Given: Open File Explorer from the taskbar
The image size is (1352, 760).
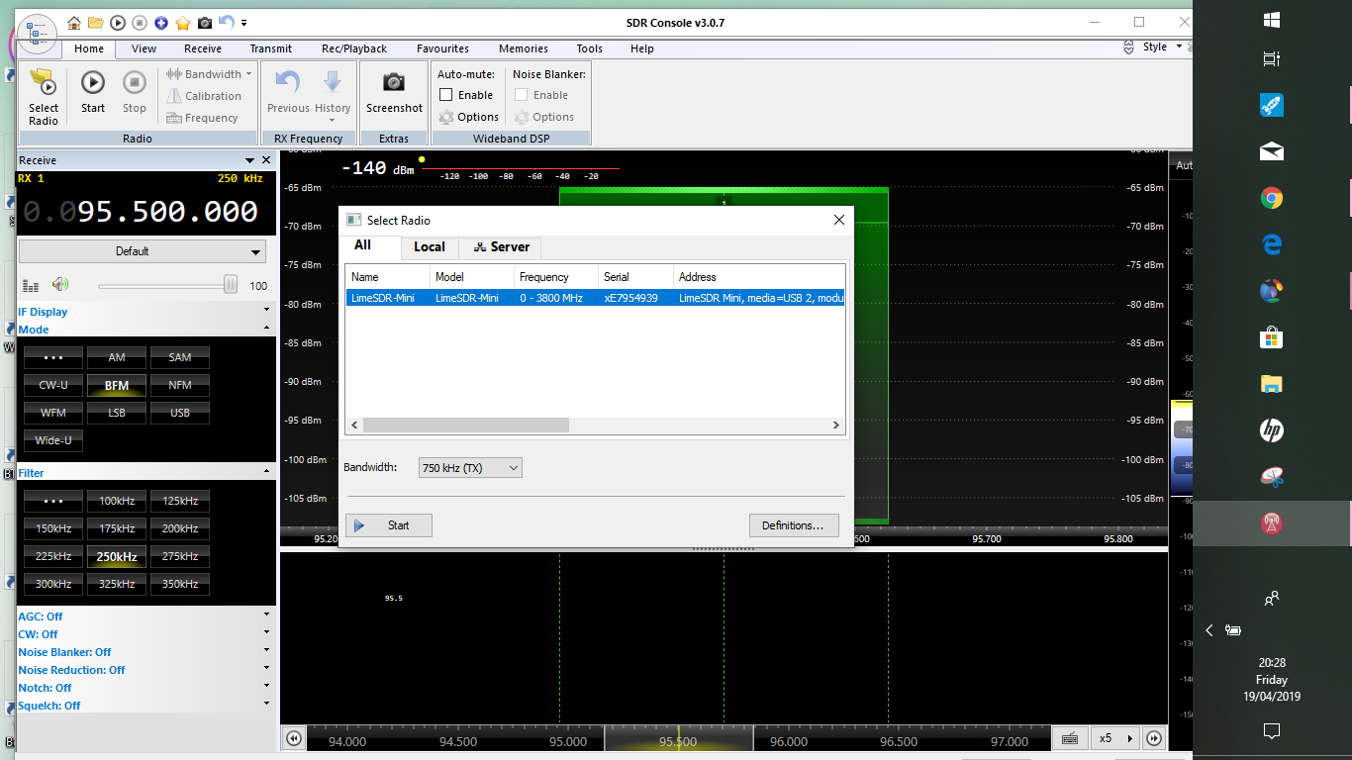Looking at the screenshot, I should (x=1272, y=384).
